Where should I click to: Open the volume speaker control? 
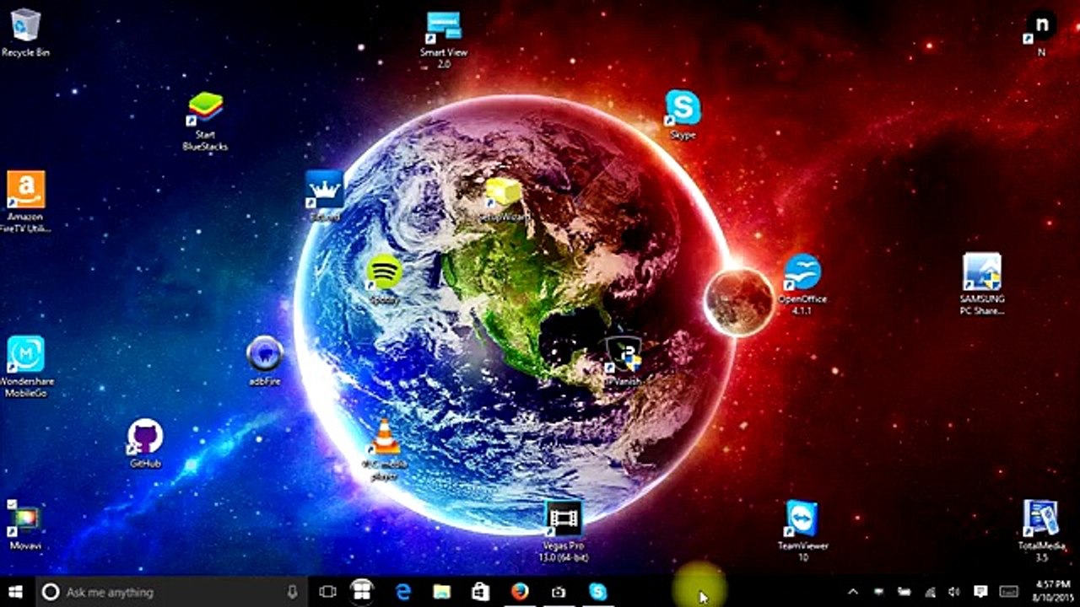[954, 592]
